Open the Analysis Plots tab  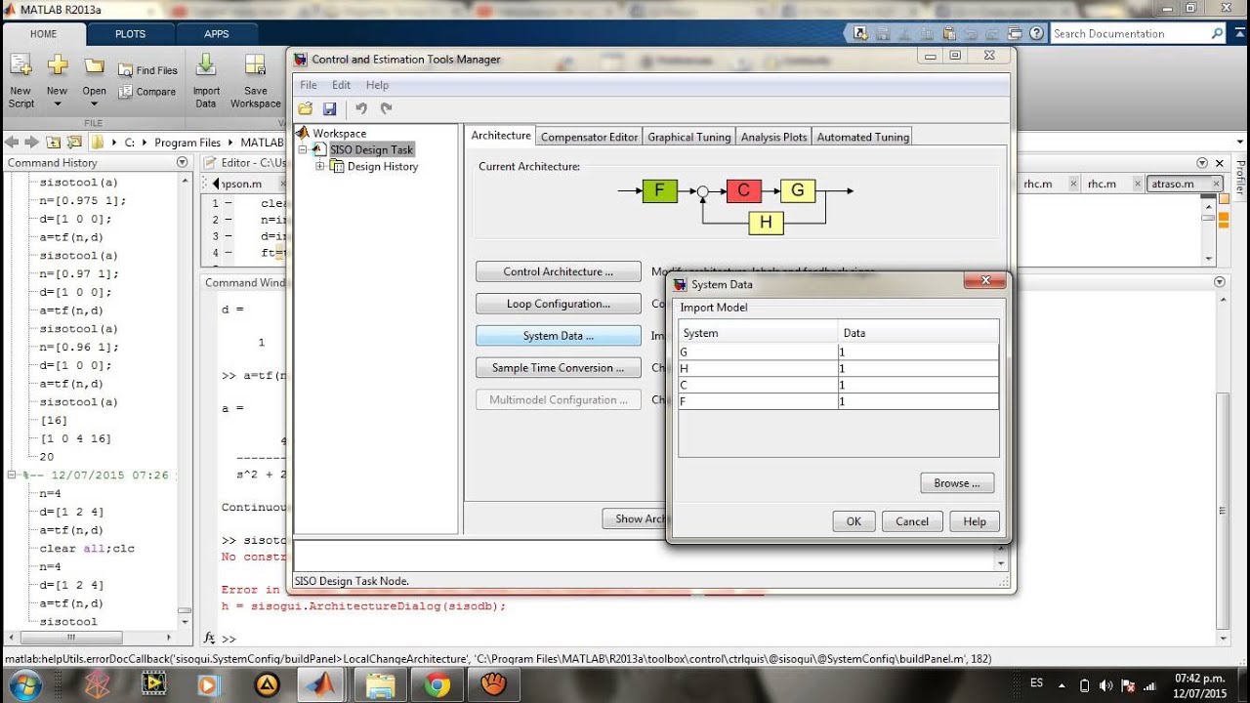(x=774, y=137)
